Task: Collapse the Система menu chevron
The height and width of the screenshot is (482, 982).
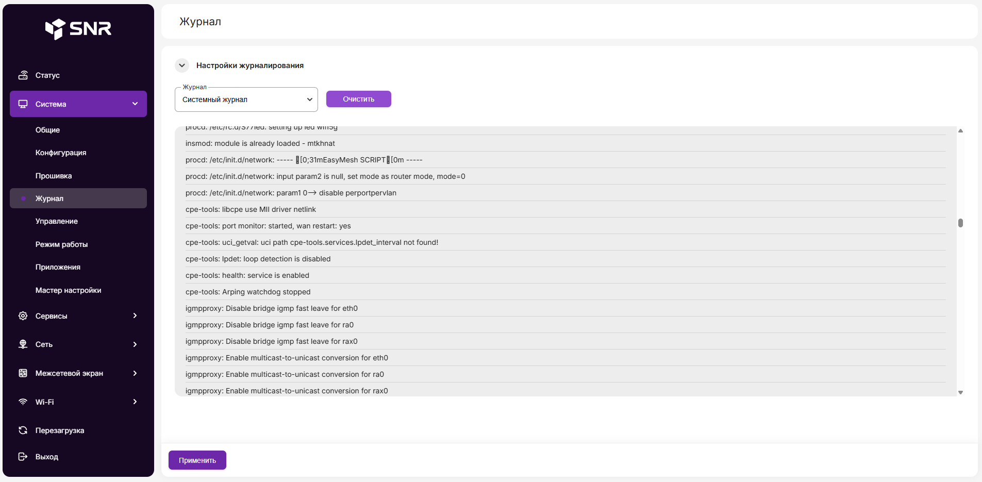Action: pyautogui.click(x=135, y=104)
